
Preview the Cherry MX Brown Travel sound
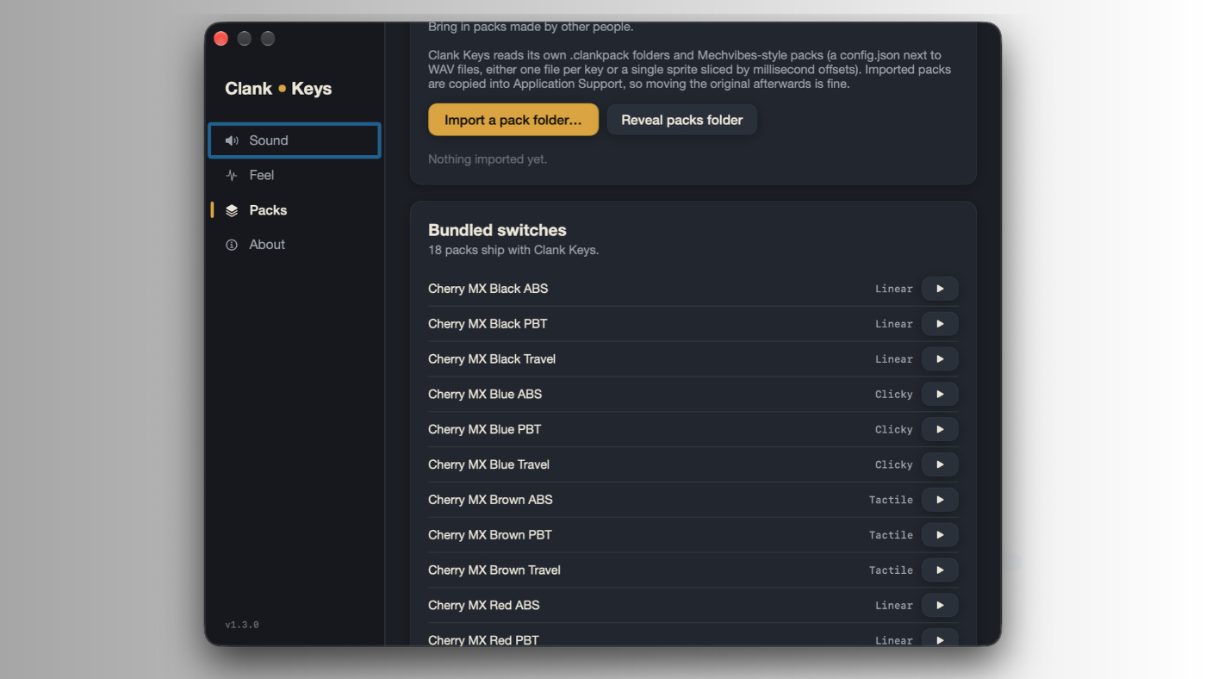pyautogui.click(x=940, y=570)
